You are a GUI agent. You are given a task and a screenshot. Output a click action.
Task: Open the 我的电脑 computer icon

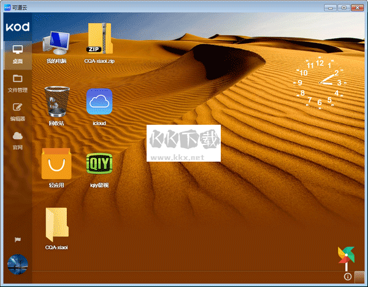[56, 43]
